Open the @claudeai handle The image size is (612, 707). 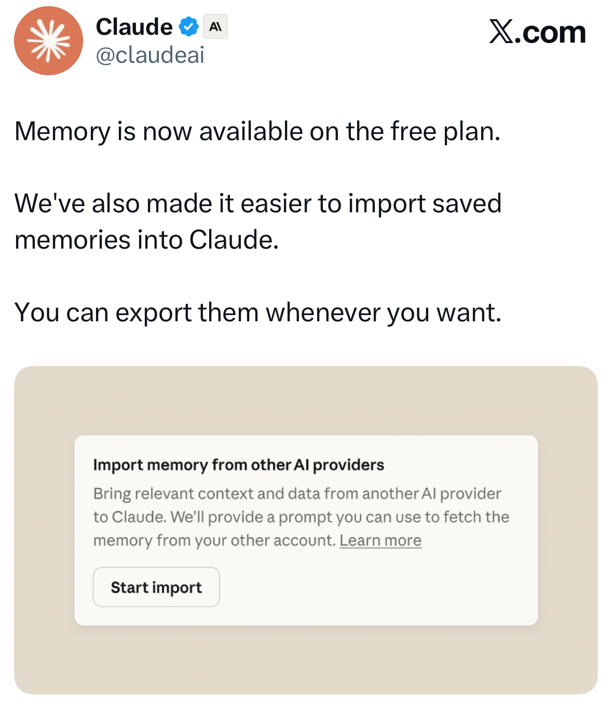tap(150, 55)
